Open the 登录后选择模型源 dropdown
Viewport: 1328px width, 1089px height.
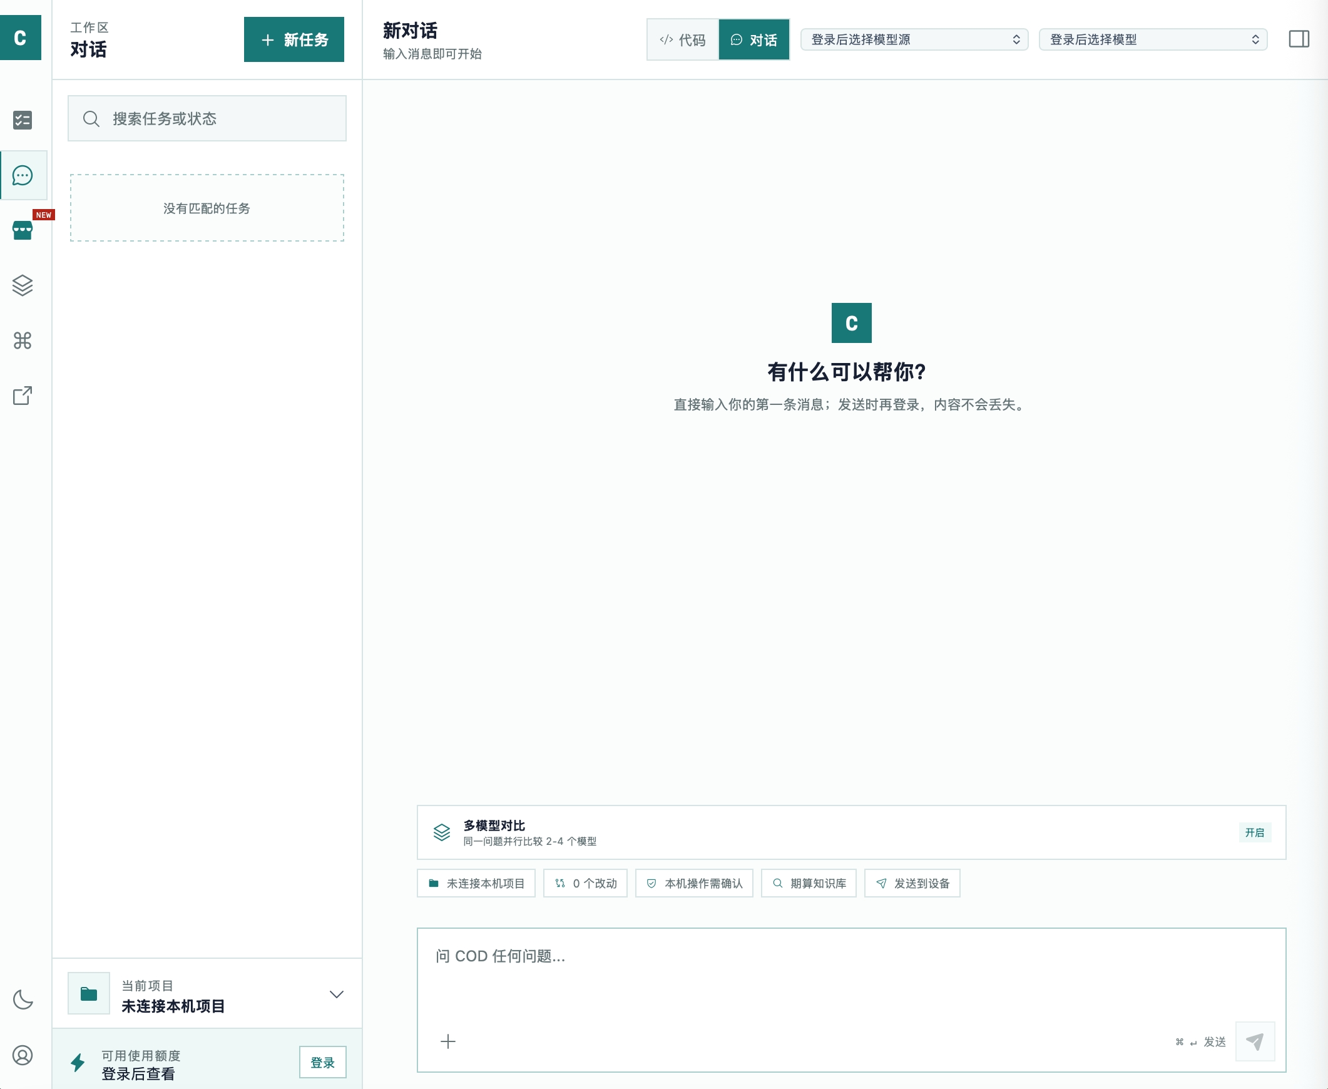pyautogui.click(x=914, y=39)
